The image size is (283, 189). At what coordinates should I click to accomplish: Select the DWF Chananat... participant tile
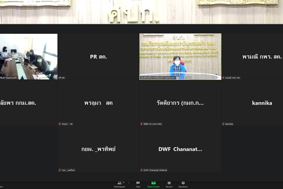(x=180, y=149)
